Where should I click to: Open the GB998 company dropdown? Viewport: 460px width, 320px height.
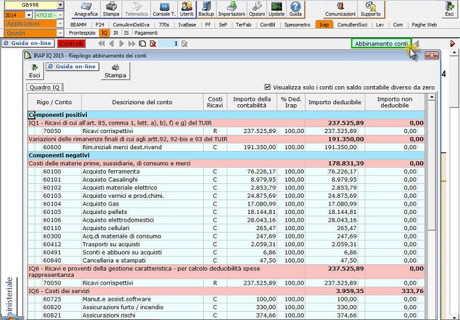[60, 5]
